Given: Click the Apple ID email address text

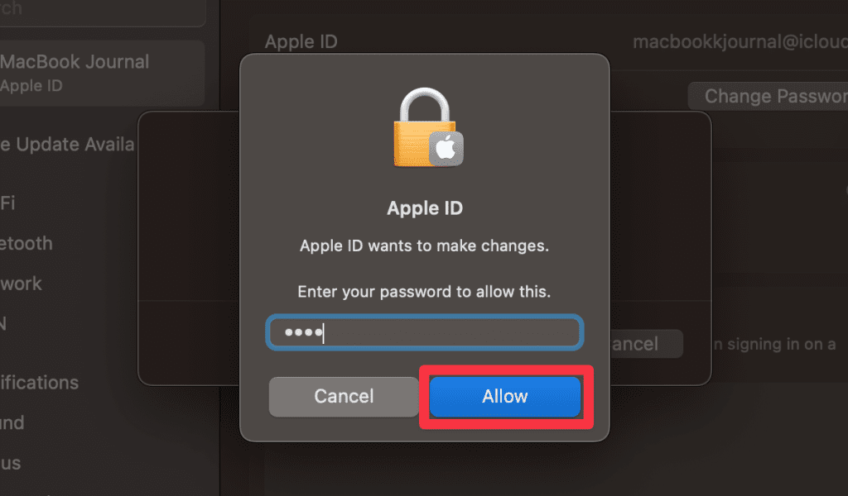Looking at the screenshot, I should pos(740,41).
